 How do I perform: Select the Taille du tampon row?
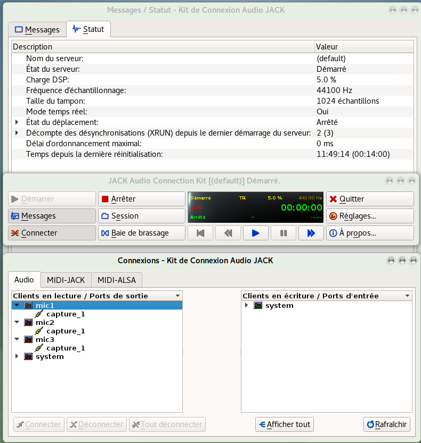tap(213, 101)
